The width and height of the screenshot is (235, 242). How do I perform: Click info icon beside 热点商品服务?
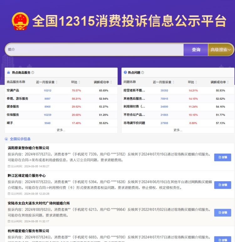(33, 72)
